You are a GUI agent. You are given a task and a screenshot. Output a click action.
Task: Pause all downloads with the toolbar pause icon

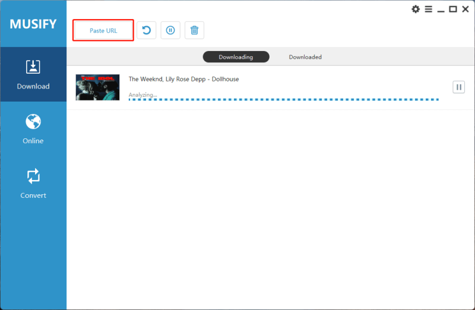pos(170,30)
